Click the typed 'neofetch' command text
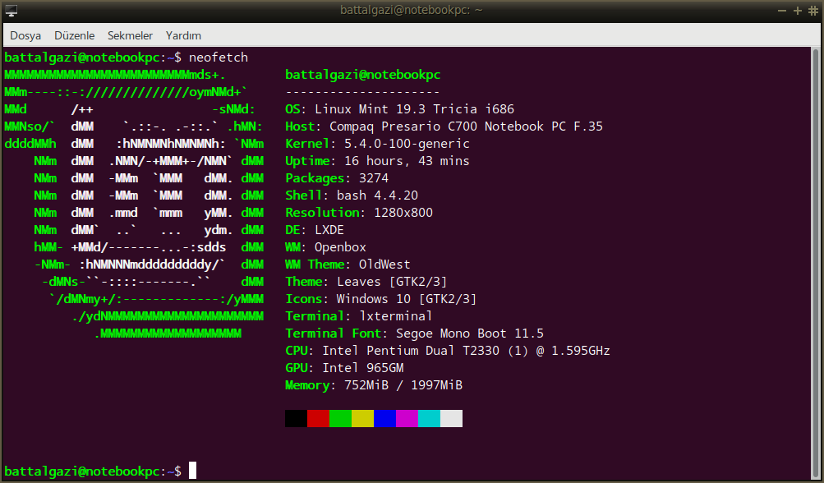 [x=218, y=57]
